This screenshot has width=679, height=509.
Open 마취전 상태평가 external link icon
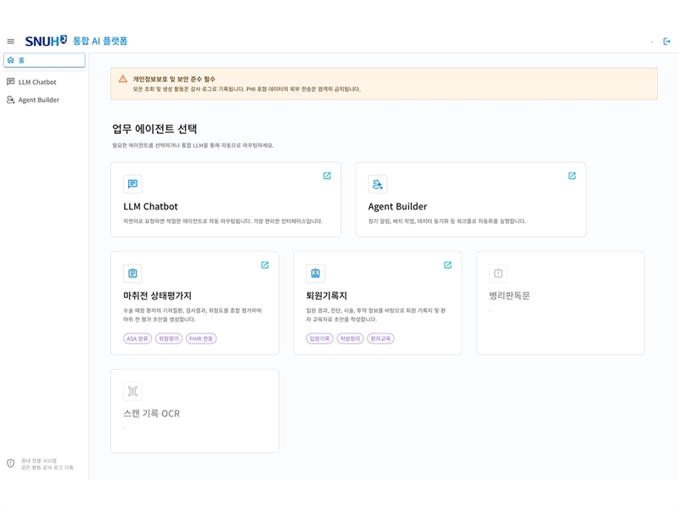point(265,265)
